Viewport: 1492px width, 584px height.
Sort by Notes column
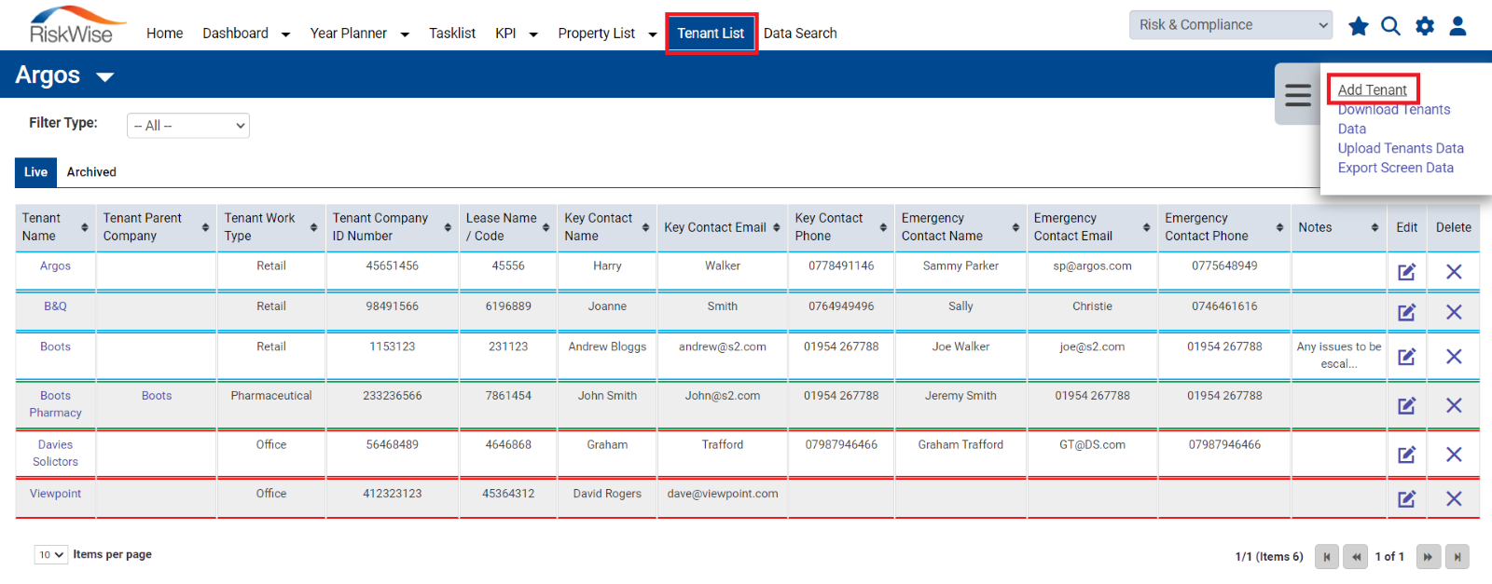[1375, 227]
